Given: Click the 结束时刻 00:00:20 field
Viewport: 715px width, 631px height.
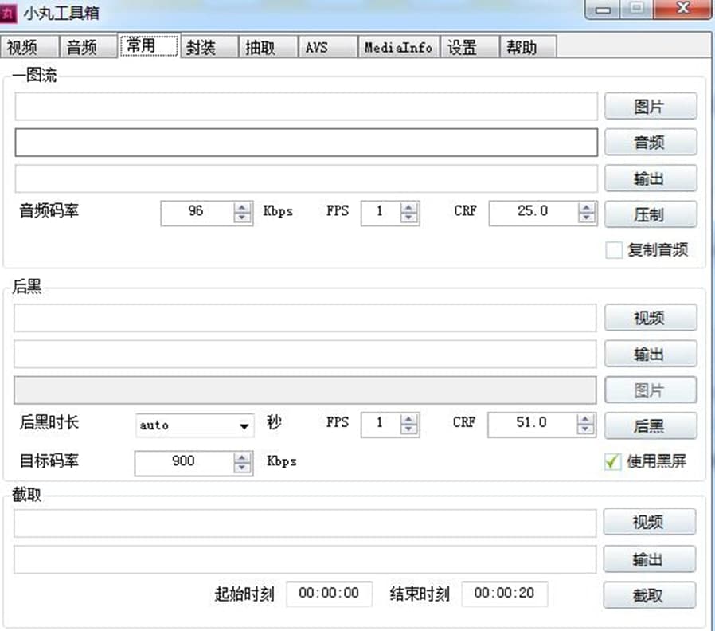Looking at the screenshot, I should [504, 594].
